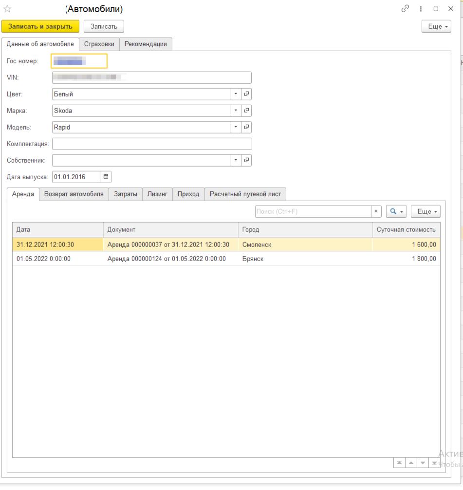The width and height of the screenshot is (463, 490).
Task: Open the Модель reference item button
Action: pos(246,127)
